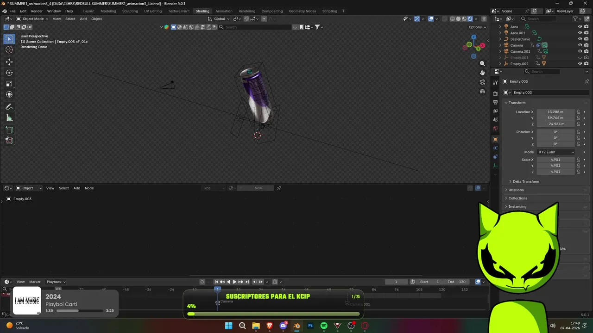
Task: Open the Output properties tab
Action: coord(495,102)
